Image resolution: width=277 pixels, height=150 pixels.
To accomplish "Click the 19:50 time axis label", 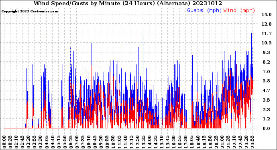I will (x=210, y=142).
